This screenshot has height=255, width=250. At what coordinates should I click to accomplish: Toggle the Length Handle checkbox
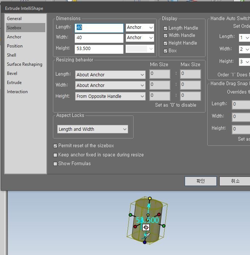tap(165, 28)
